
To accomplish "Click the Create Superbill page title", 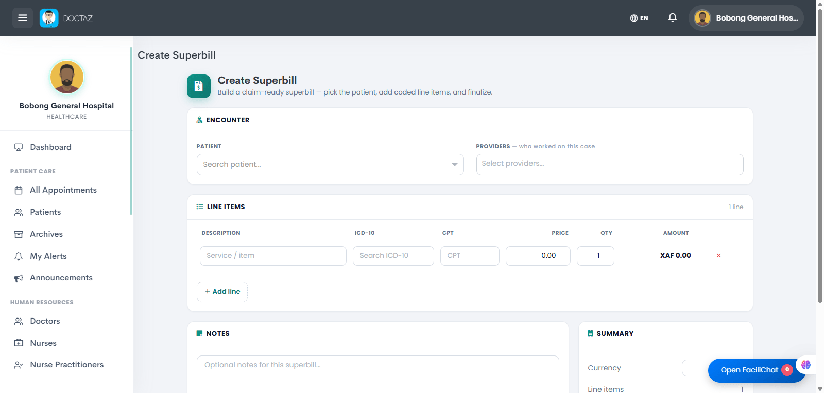I will [177, 55].
